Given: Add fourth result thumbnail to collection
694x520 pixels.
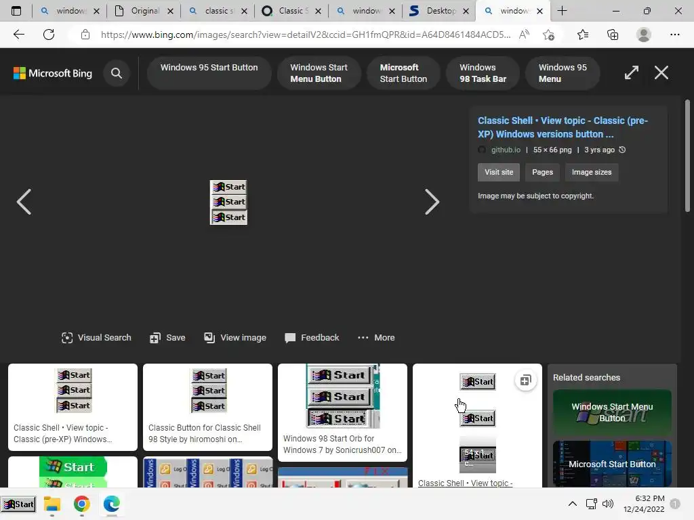Looking at the screenshot, I should pos(525,381).
